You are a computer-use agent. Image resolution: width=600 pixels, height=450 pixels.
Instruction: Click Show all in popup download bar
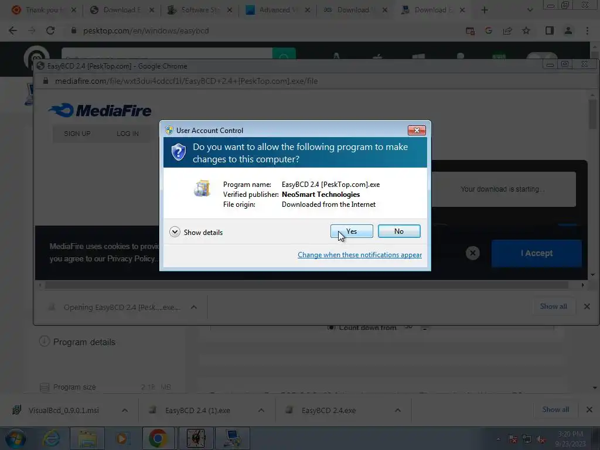click(x=553, y=306)
